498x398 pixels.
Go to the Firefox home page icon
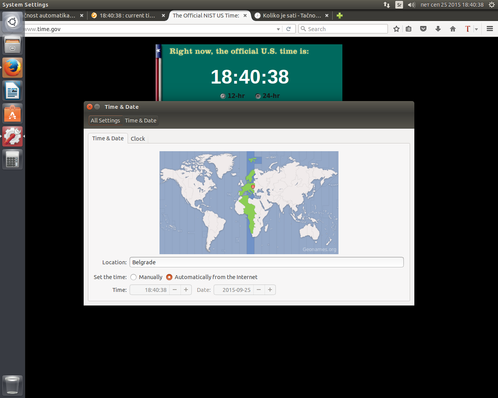pyautogui.click(x=452, y=29)
